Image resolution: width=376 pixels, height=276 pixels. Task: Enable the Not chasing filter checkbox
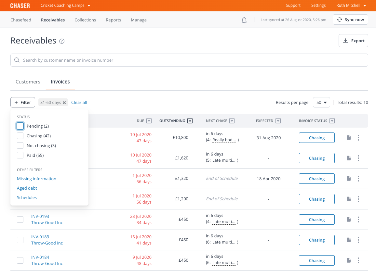20,145
